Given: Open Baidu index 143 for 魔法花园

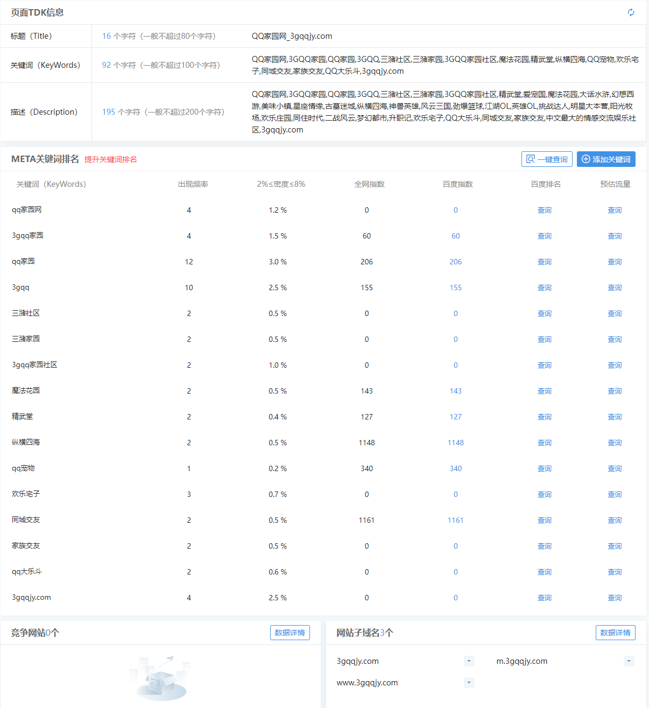Looking at the screenshot, I should click(456, 391).
